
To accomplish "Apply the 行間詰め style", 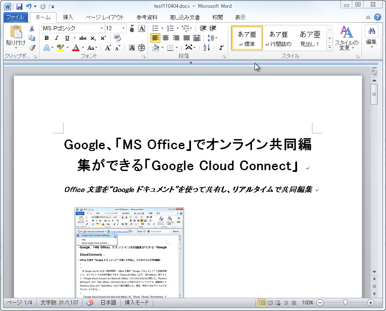I will tap(278, 38).
